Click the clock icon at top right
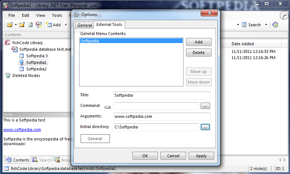This screenshot has height=174, width=290. 284,16
